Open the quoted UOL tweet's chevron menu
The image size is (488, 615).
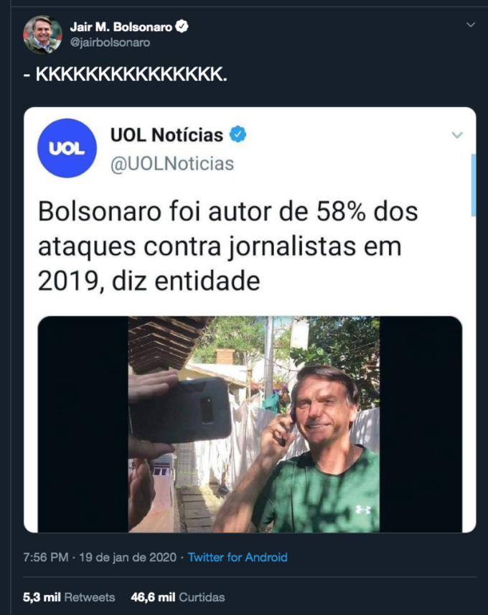coord(457,135)
